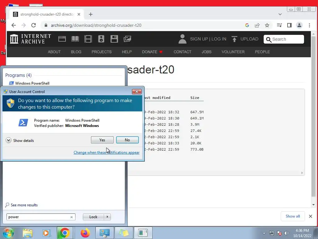Click the page vertical scrollbar down arrow

[313, 205]
